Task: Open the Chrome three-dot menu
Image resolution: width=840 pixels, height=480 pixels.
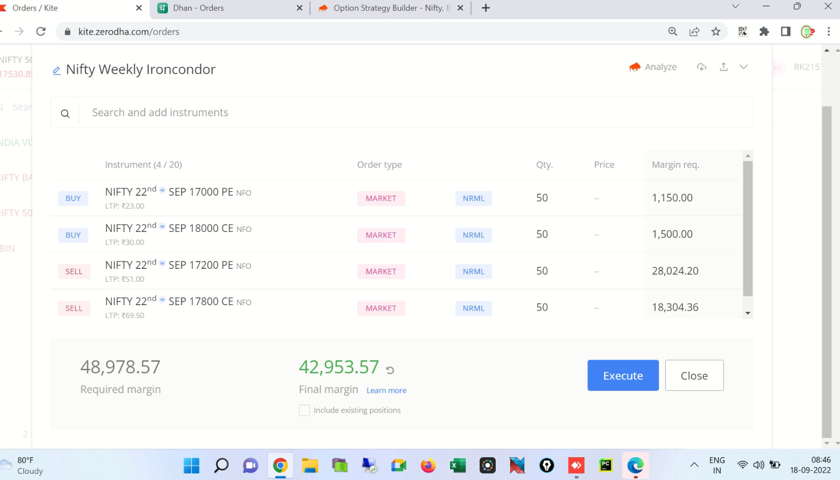Action: 829,32
